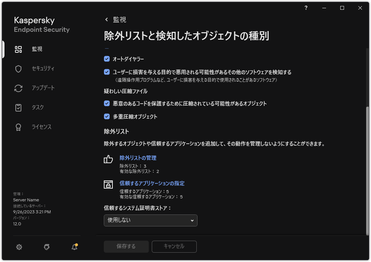Open the セキュリティ section from the sidebar
Image resolution: width=371 pixels, height=262 pixels.
coord(18,68)
